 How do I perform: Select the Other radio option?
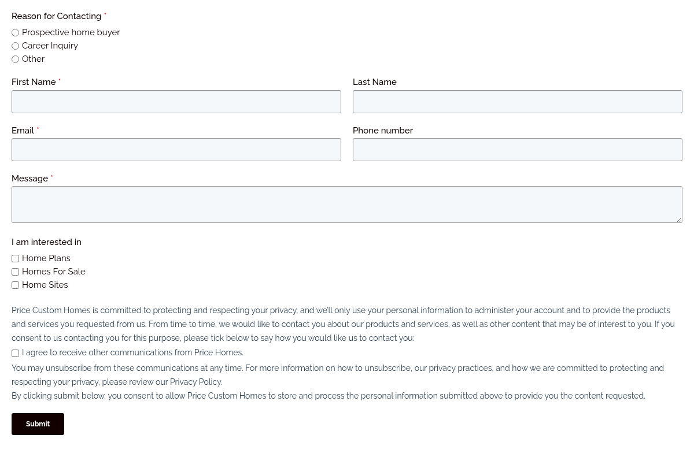pos(16,60)
